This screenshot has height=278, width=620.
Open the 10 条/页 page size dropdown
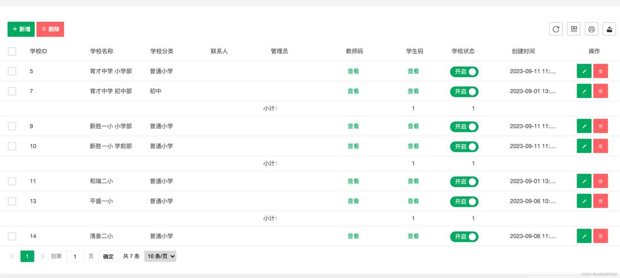click(161, 256)
